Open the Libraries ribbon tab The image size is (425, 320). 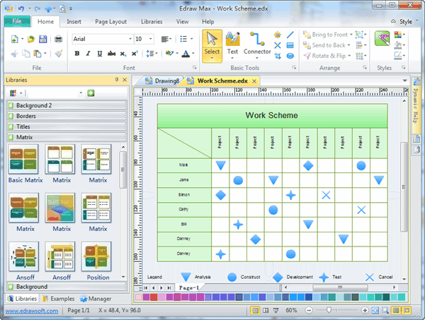[x=152, y=22]
